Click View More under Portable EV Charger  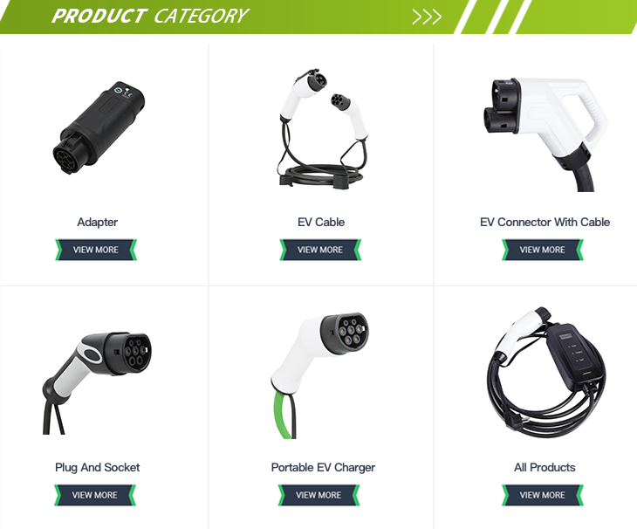[318, 495]
